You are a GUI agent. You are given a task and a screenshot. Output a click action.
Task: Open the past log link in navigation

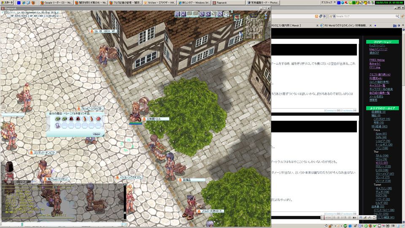click(374, 52)
